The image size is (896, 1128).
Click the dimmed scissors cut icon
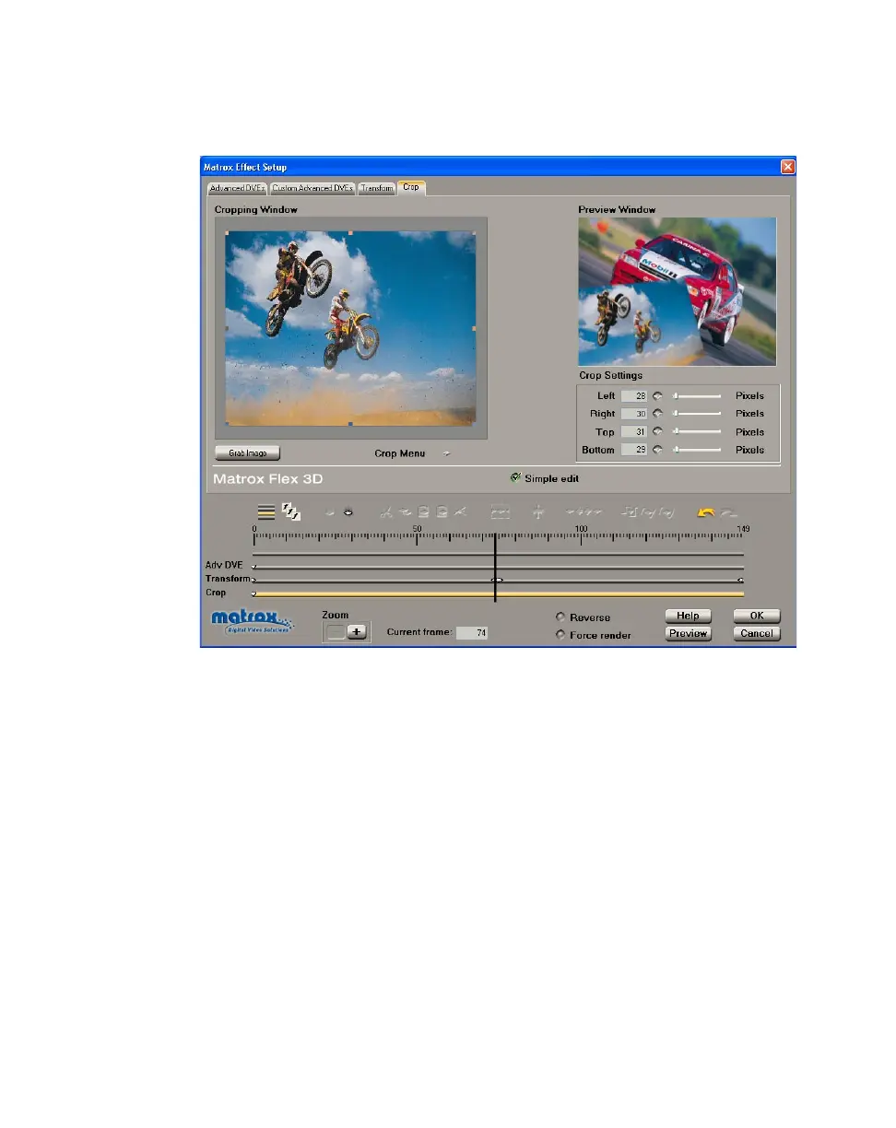(387, 512)
